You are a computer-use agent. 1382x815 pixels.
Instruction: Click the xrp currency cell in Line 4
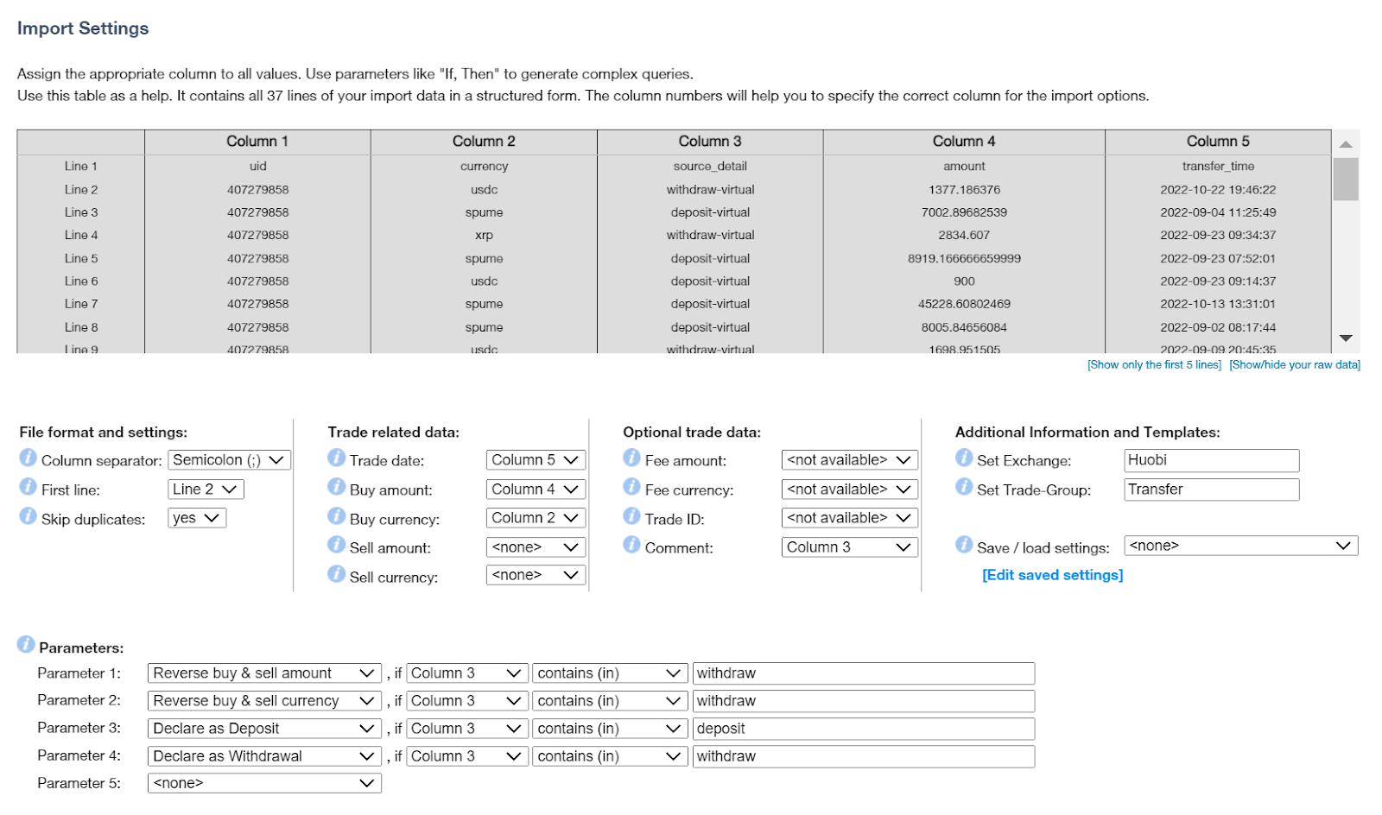click(x=484, y=235)
